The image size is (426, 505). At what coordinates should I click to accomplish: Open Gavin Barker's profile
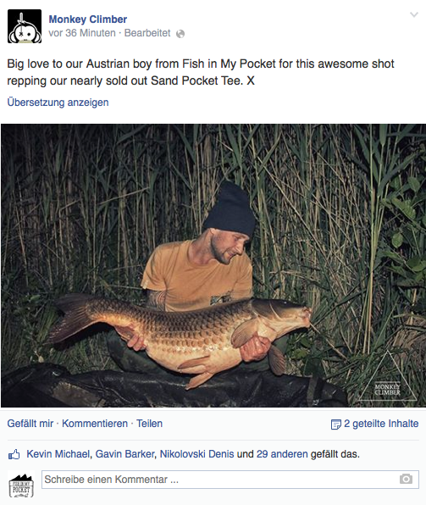click(x=125, y=454)
